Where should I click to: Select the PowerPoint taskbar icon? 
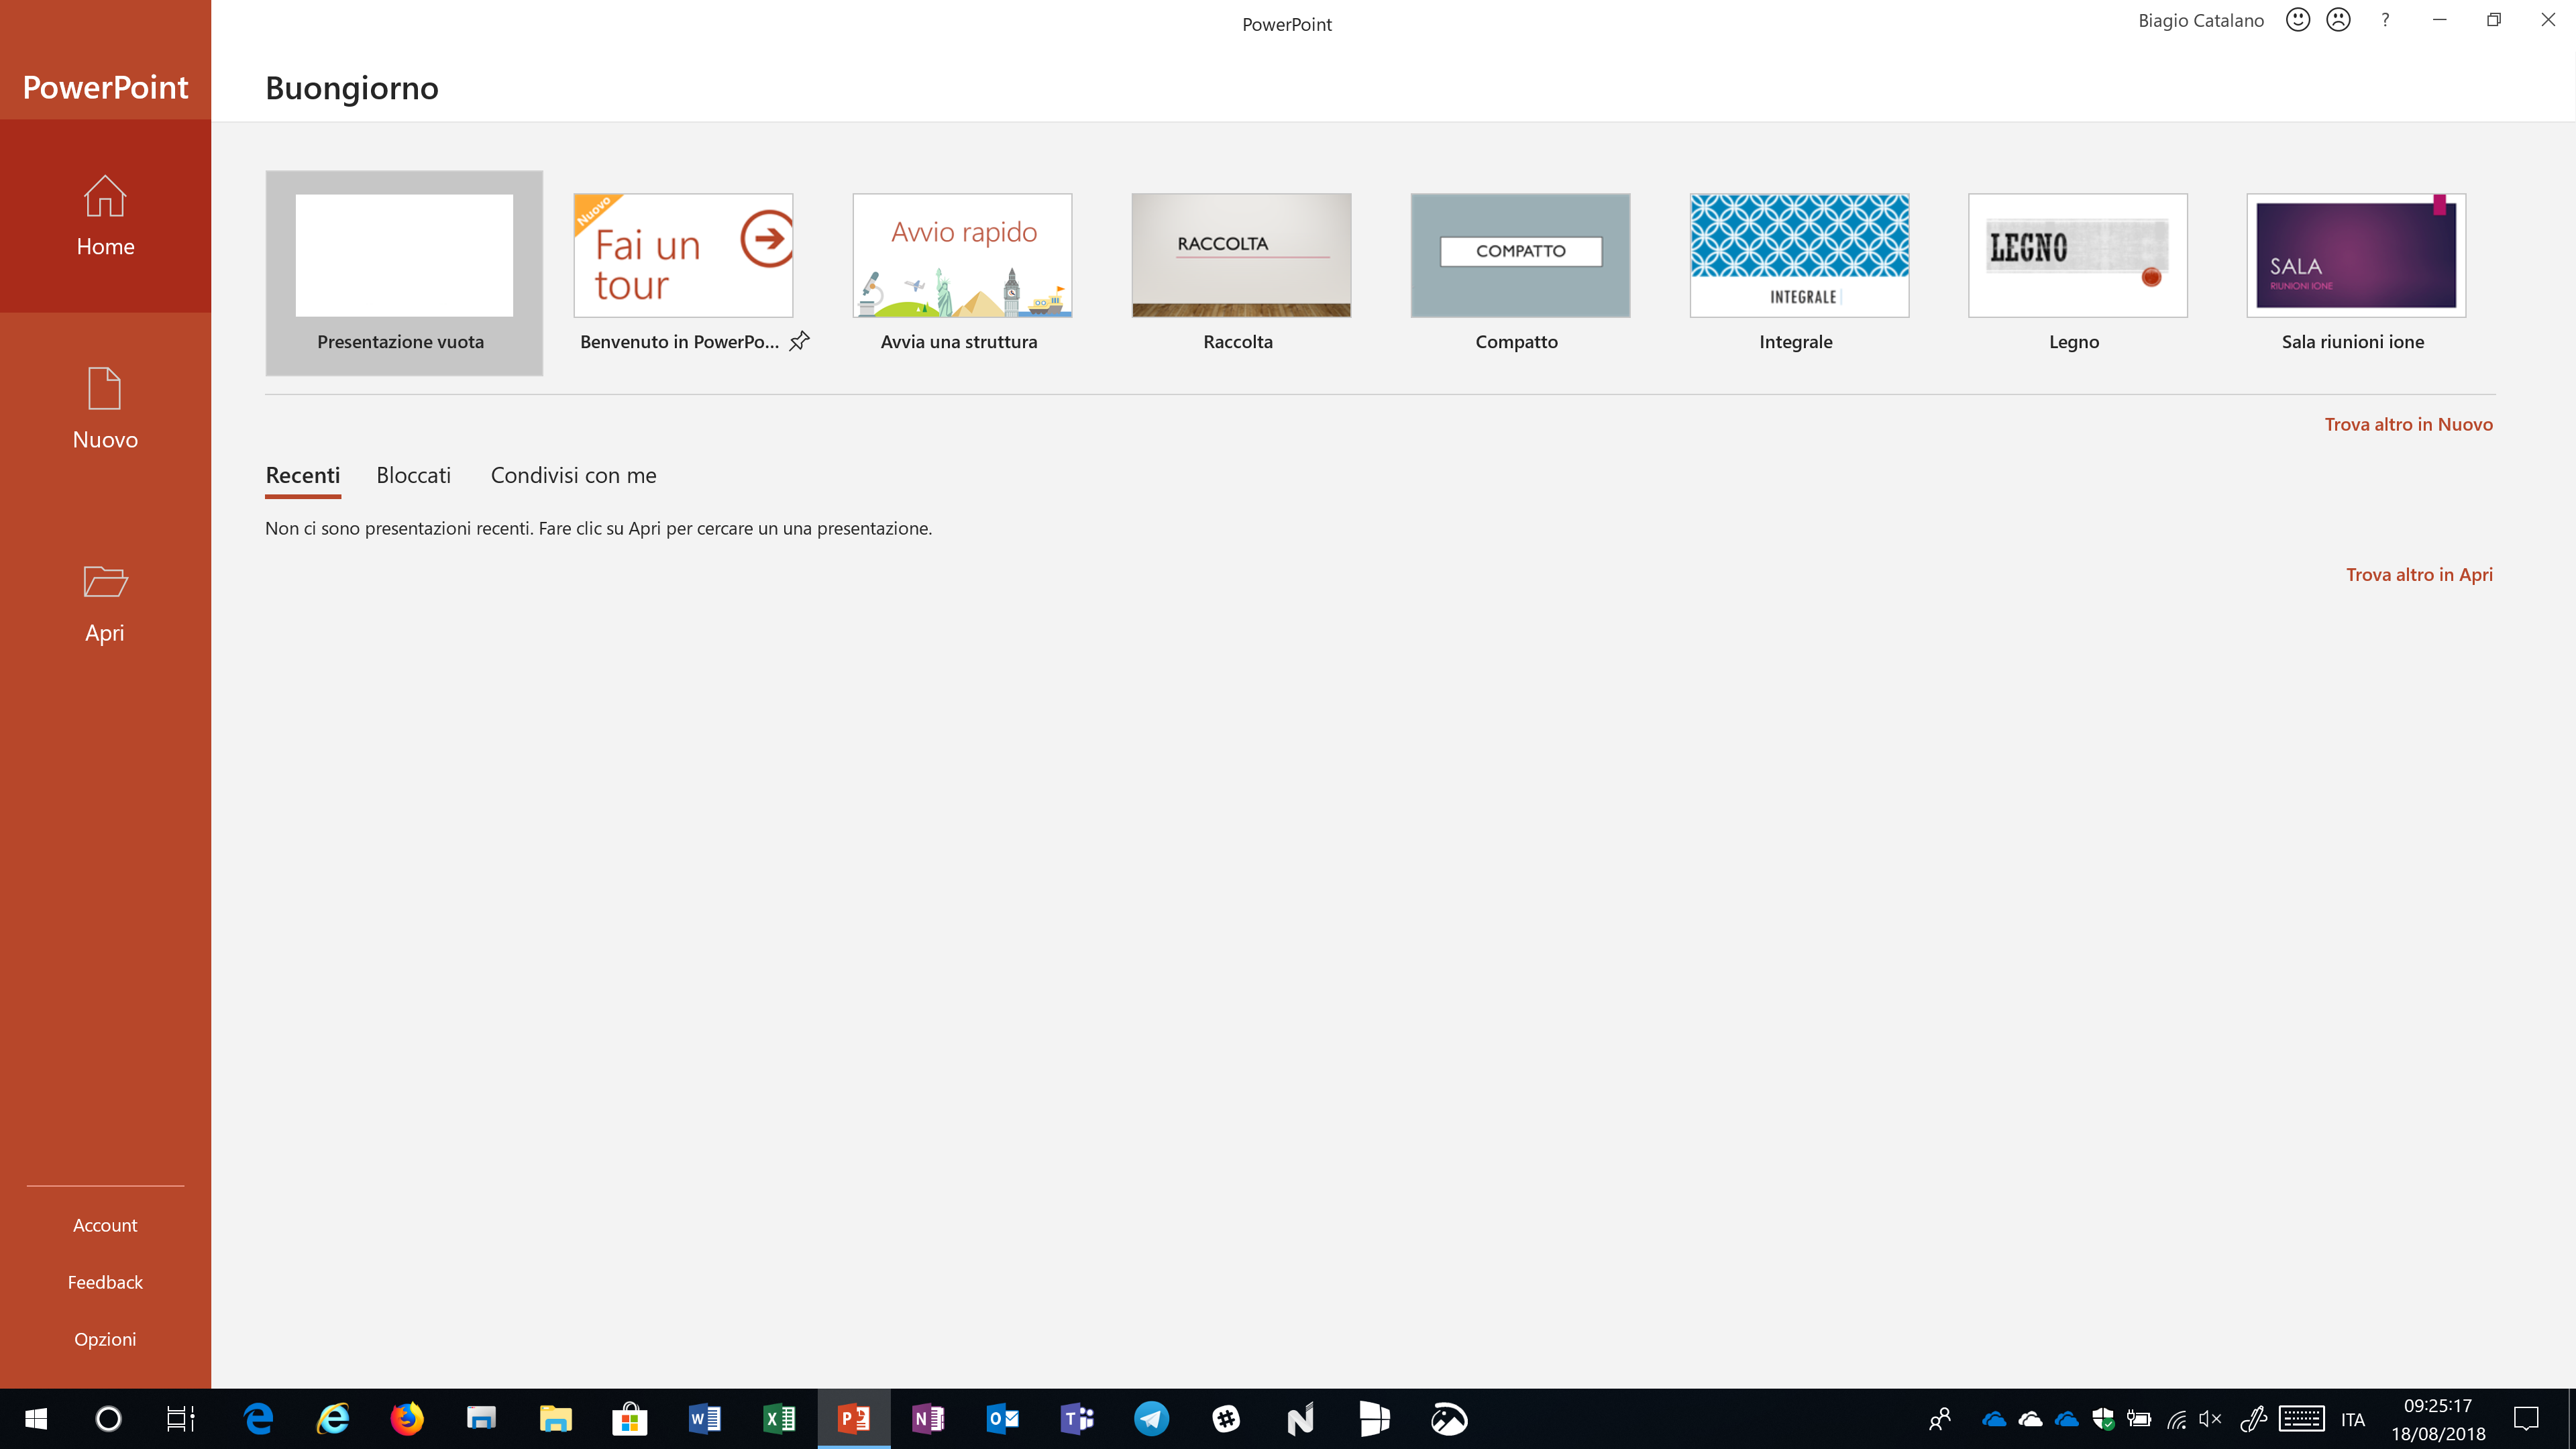pos(854,1418)
